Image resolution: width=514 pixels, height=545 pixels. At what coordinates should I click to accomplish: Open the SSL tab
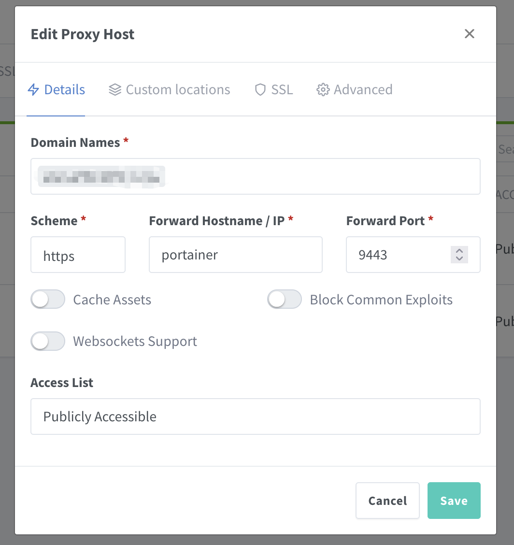(x=274, y=90)
